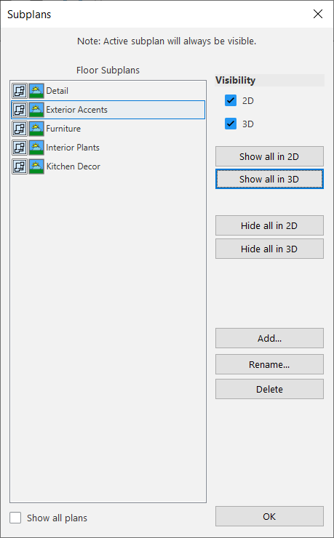Click Hide all in 2D

click(x=269, y=225)
